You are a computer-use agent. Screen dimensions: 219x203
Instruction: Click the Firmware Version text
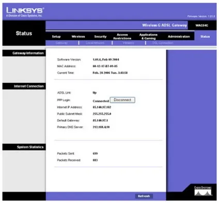(x=201, y=17)
